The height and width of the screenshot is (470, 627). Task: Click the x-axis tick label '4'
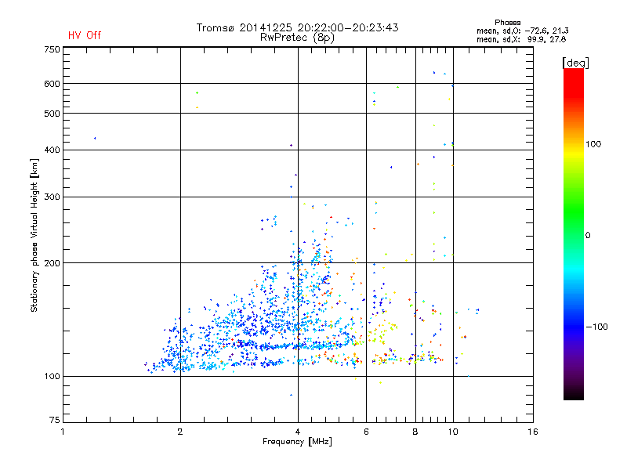click(298, 432)
